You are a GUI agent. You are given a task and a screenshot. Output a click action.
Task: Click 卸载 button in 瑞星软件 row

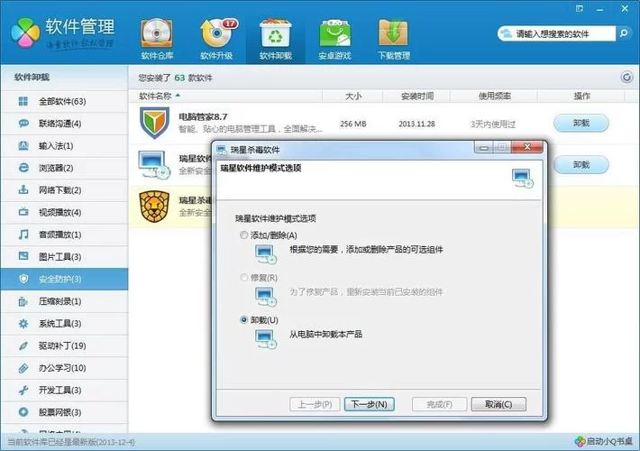[x=581, y=165]
